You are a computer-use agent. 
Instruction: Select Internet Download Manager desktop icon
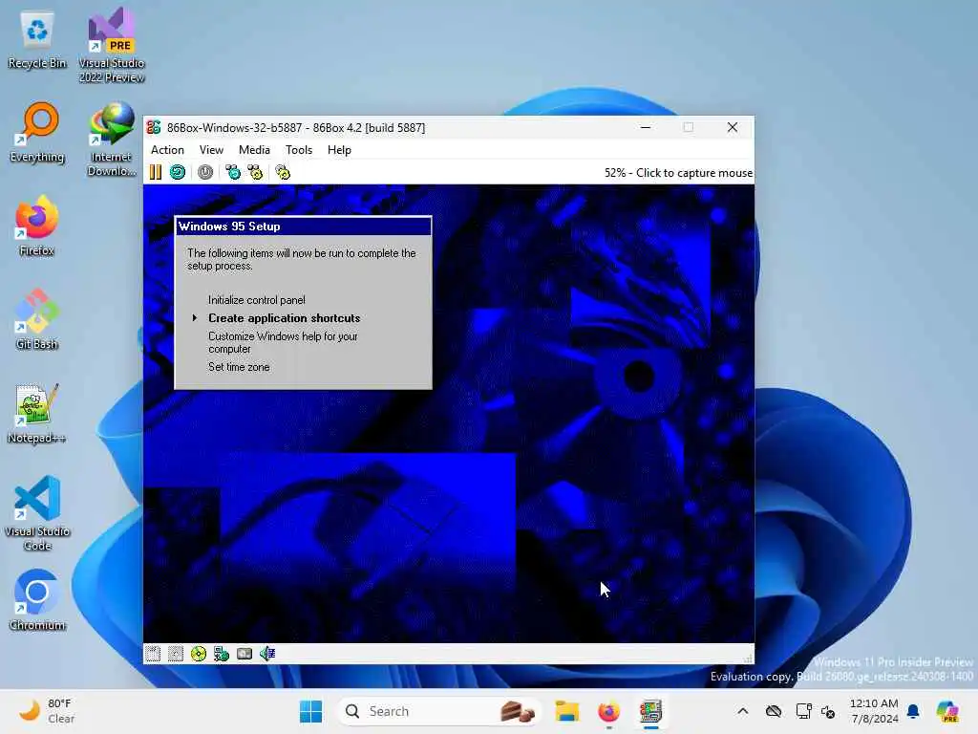(112, 140)
